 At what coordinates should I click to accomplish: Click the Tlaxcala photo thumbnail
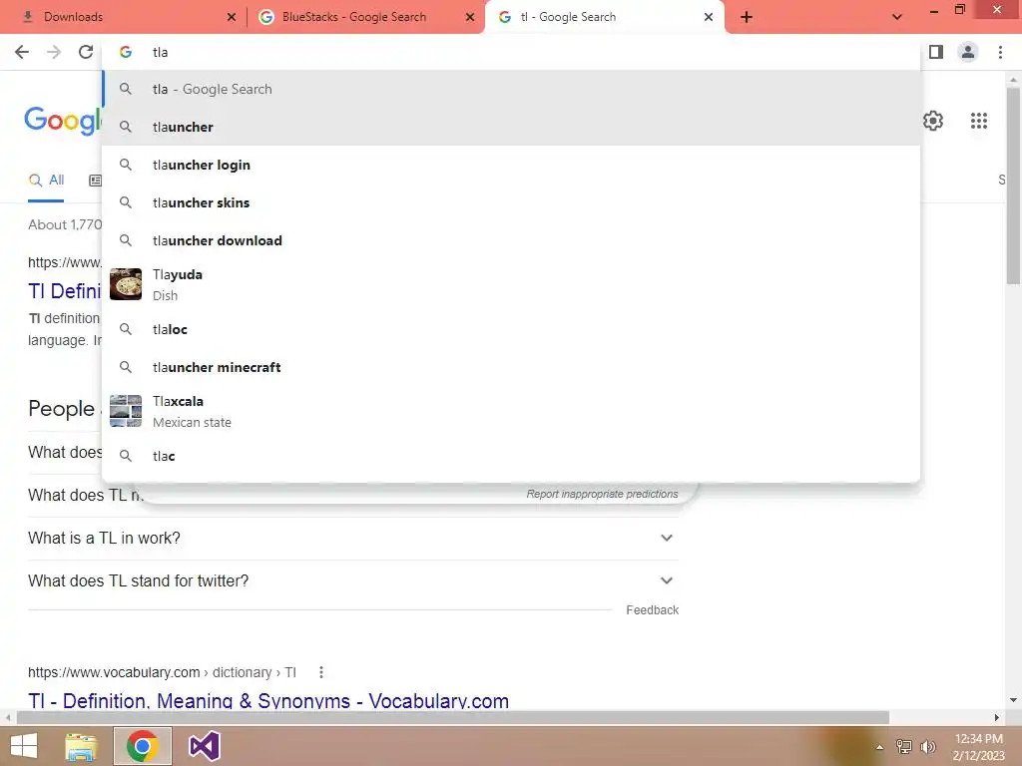tap(126, 411)
